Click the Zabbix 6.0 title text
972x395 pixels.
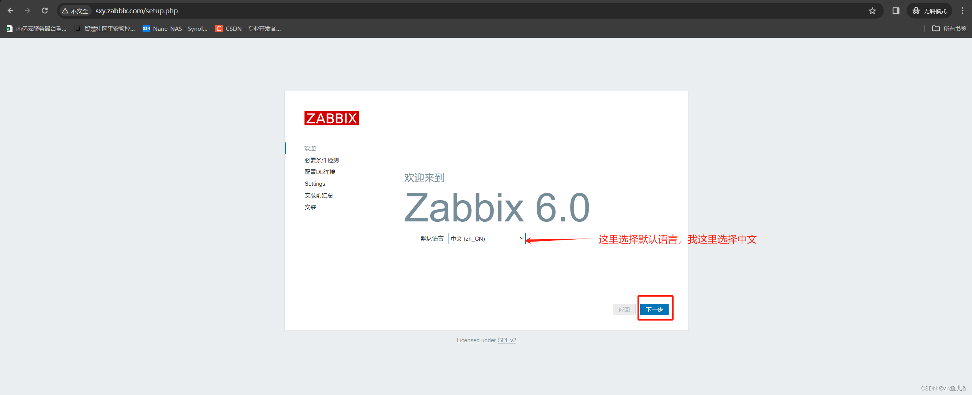[497, 207]
